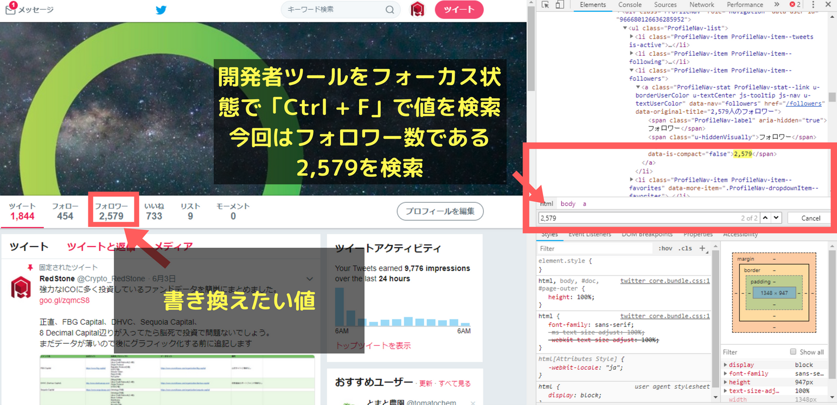837x405 pixels.
Task: Toggle the :hov element state button
Action: (x=665, y=248)
